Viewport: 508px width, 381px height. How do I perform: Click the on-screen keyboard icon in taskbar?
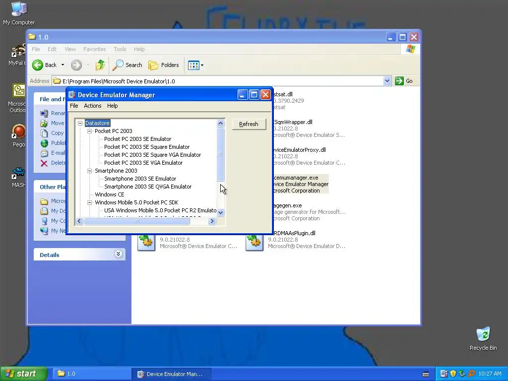[x=426, y=374]
